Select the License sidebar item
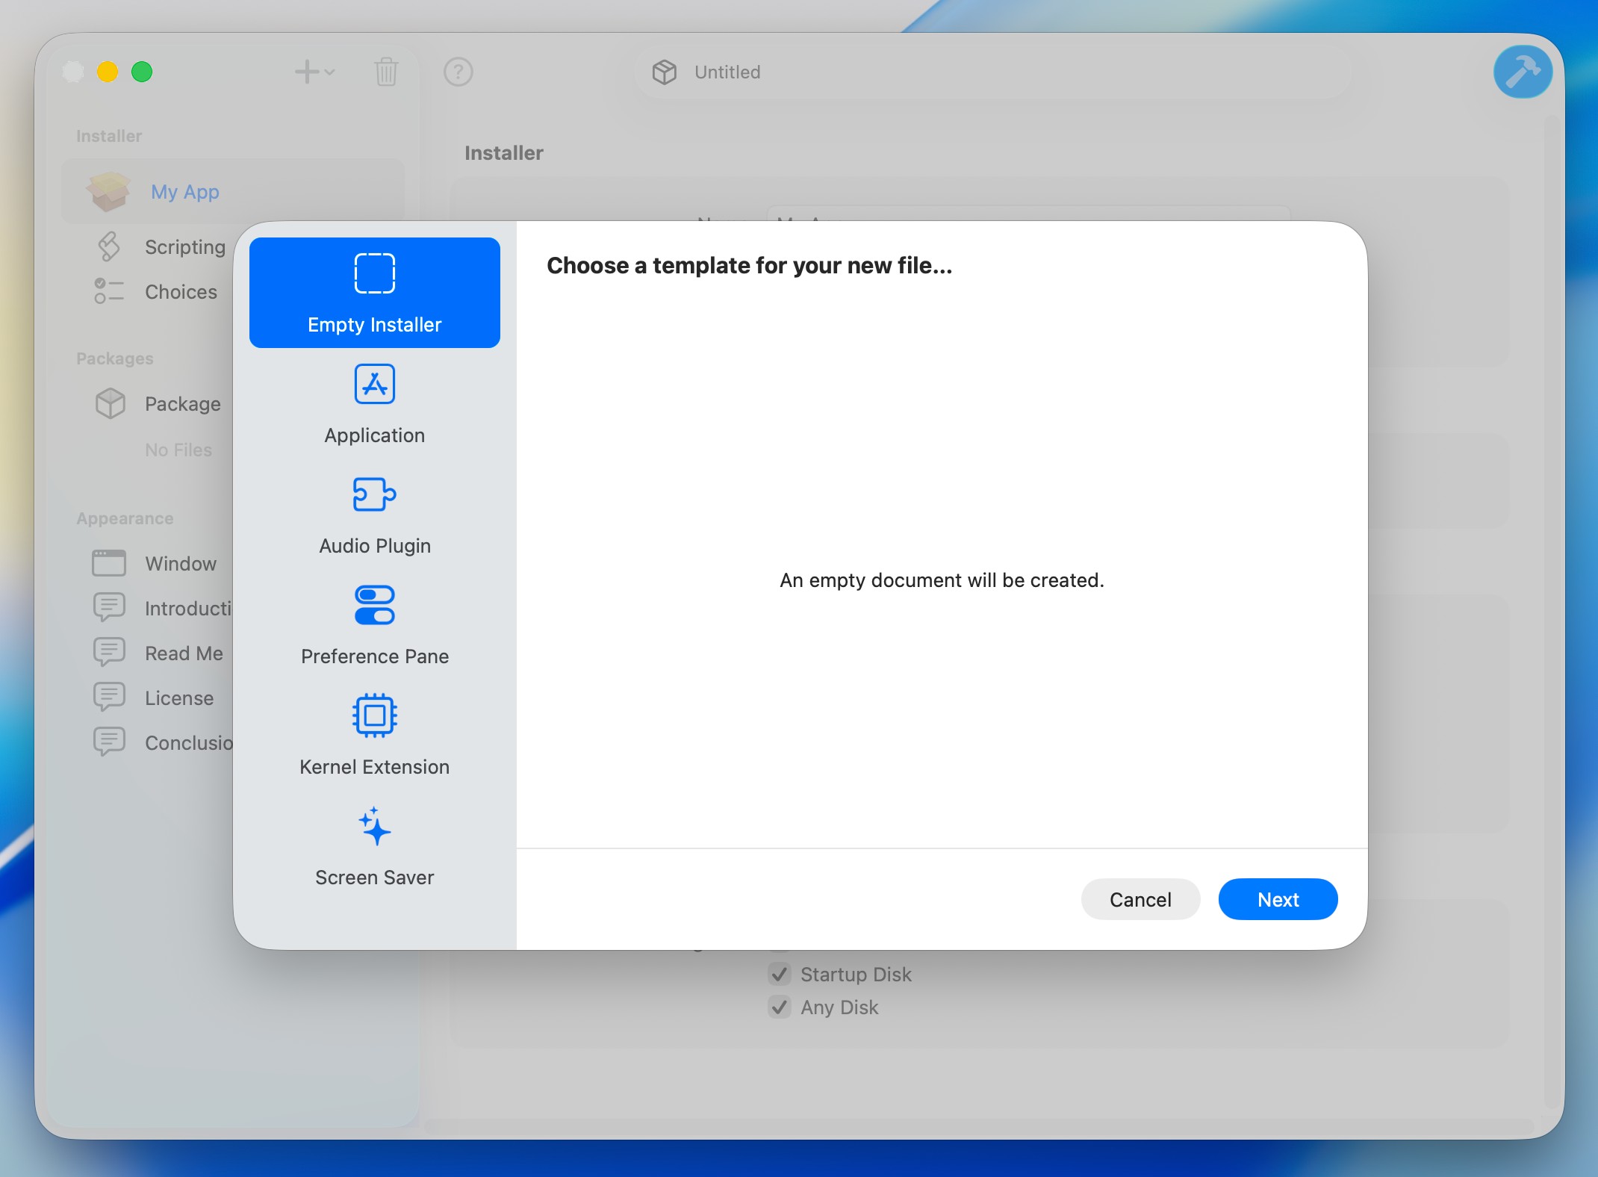 pyautogui.click(x=179, y=698)
